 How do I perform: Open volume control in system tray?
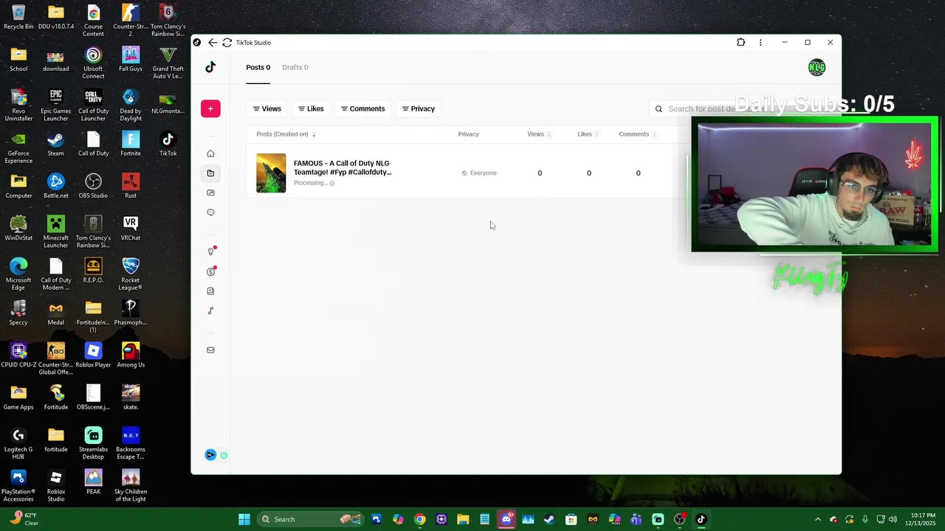(893, 519)
